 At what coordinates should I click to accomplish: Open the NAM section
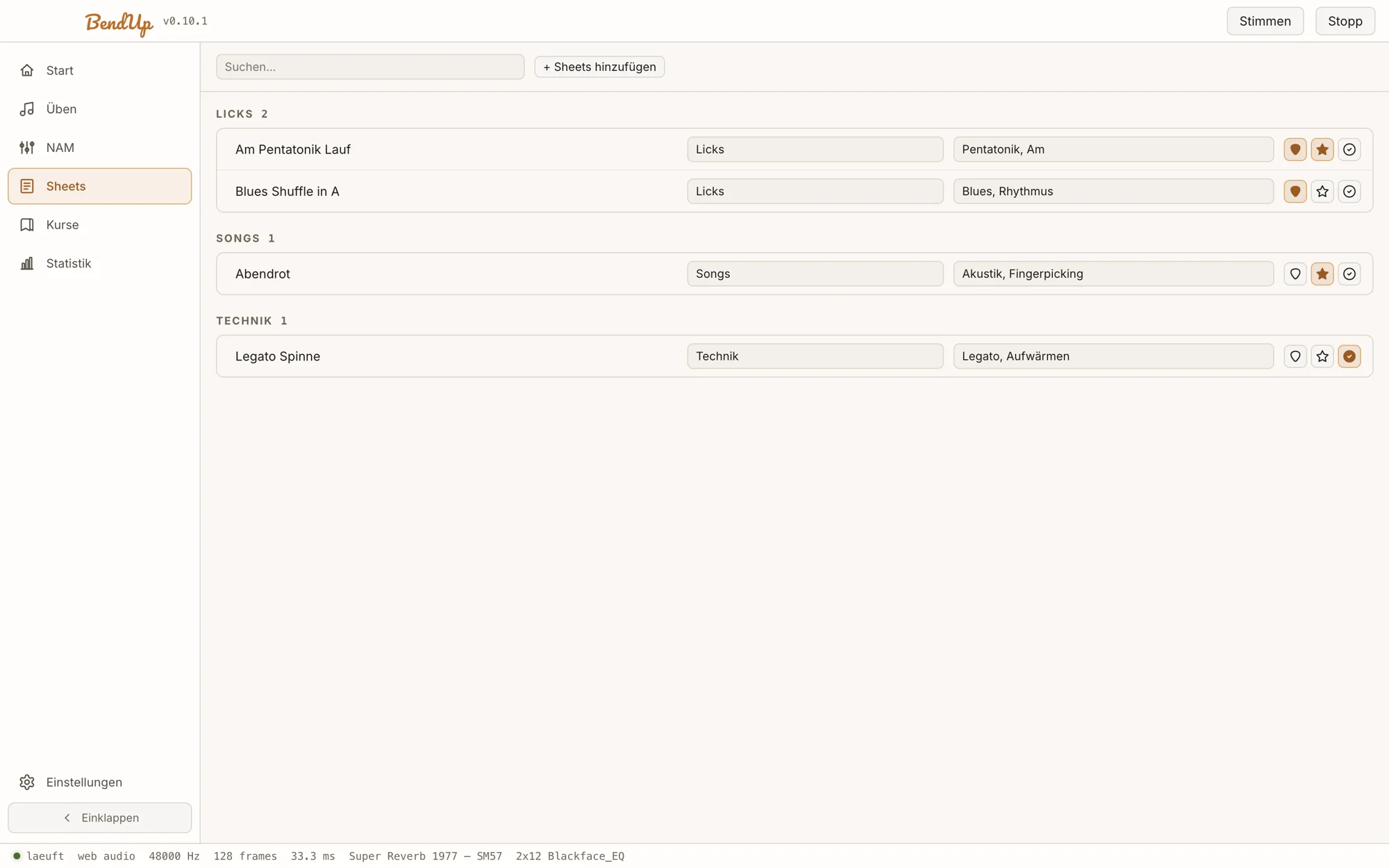(x=100, y=147)
